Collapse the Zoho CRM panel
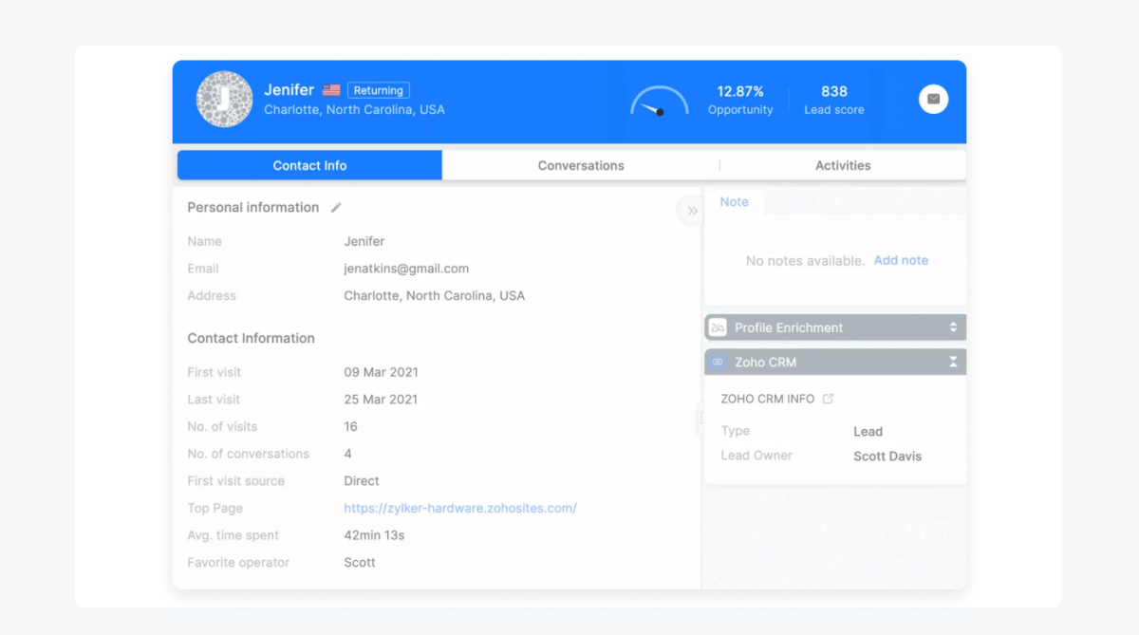Screen dimensions: 1139x635 [955, 362]
